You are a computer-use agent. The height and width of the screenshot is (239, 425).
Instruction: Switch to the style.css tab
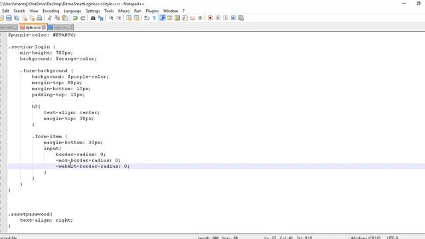coord(60,28)
